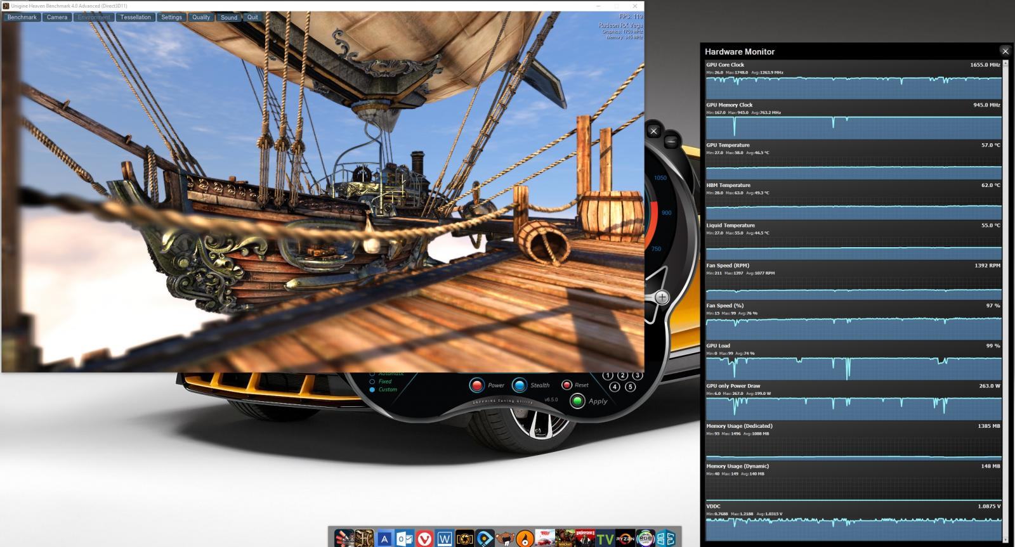Click the GPU only Power Draw label
Screen dimensions: 1015x547
733,385
